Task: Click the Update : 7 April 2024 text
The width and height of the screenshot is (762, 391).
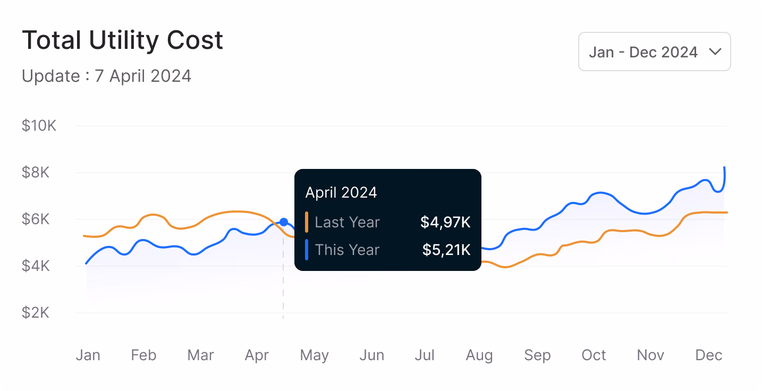Action: [x=106, y=76]
